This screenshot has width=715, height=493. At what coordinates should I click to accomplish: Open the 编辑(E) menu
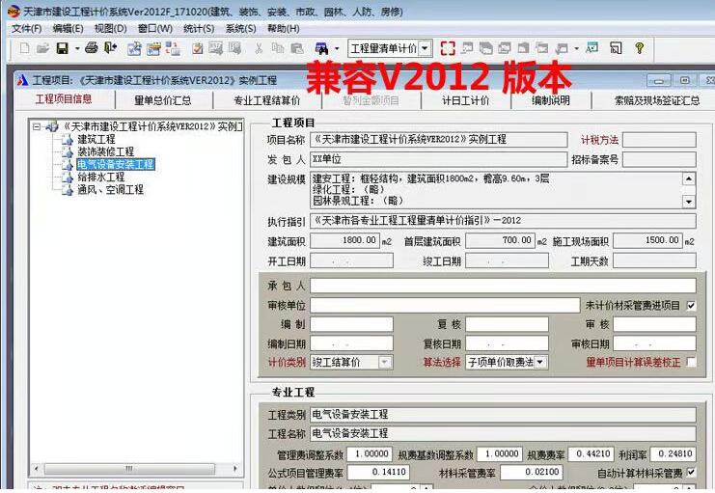pyautogui.click(x=68, y=29)
